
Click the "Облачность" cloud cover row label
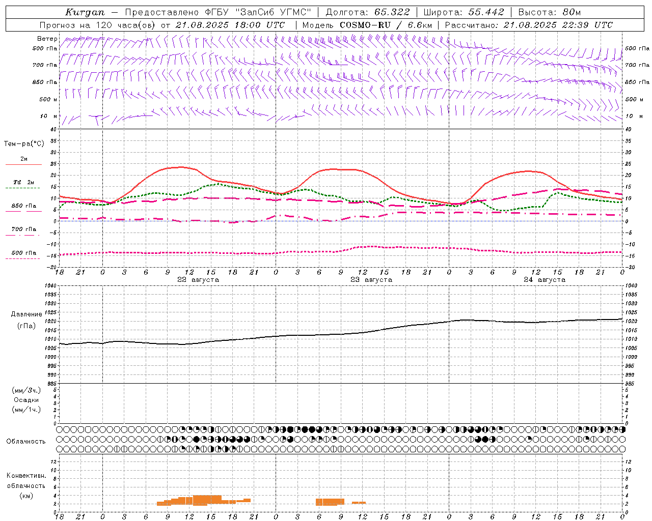coord(26,441)
